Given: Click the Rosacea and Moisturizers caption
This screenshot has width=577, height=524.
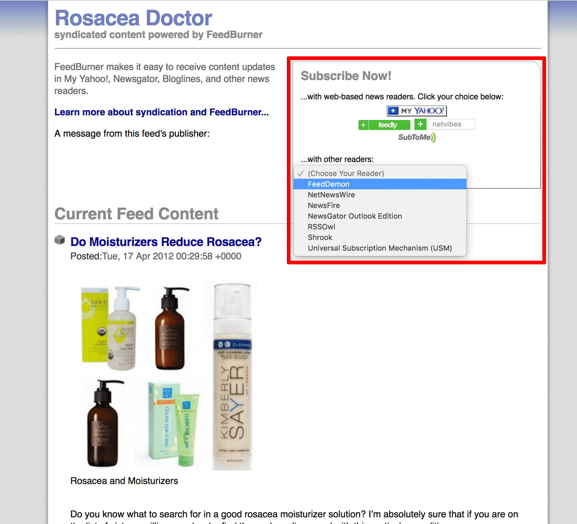Looking at the screenshot, I should 124,481.
